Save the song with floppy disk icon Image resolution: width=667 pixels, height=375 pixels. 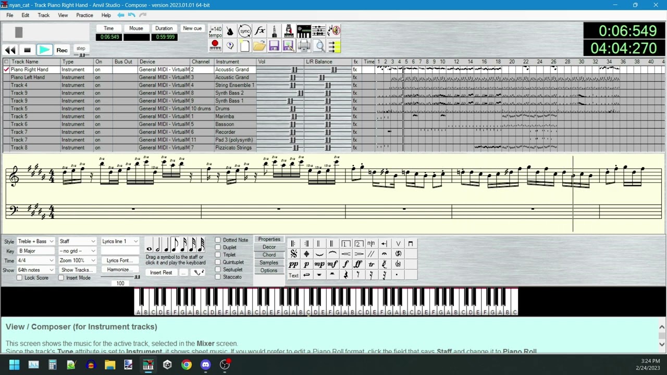click(274, 46)
